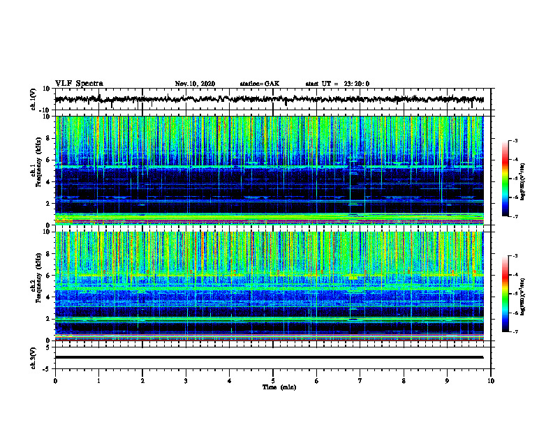
Task: Click time axis tick label "3"
Action: click(186, 381)
